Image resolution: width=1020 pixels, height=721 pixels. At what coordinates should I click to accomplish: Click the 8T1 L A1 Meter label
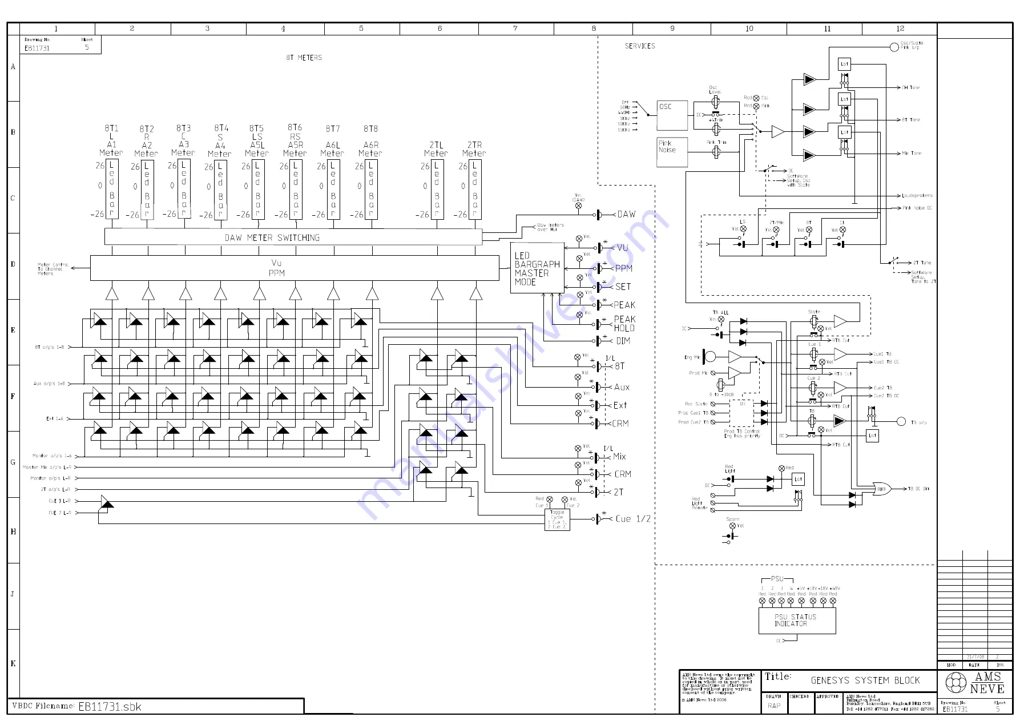click(111, 140)
